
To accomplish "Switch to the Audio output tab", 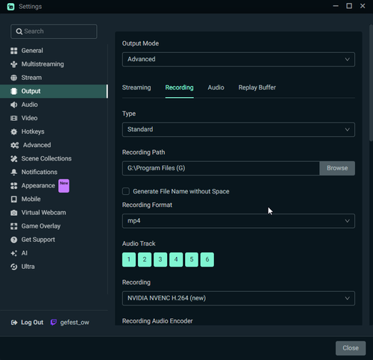I will pyautogui.click(x=216, y=87).
